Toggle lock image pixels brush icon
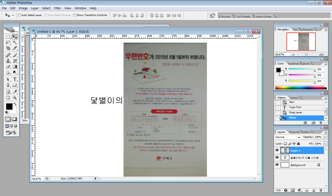 [x=289, y=143]
